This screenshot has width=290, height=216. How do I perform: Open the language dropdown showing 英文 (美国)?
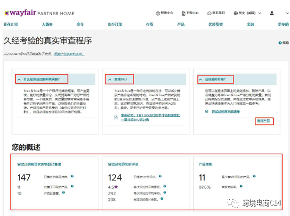tap(247, 13)
